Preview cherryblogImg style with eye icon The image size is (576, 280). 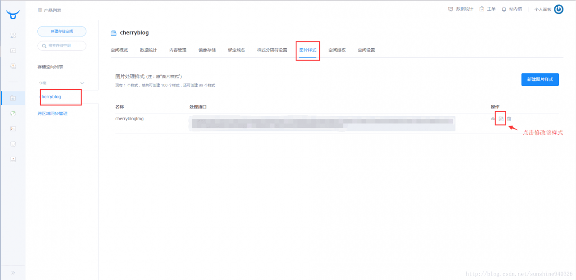click(x=493, y=119)
